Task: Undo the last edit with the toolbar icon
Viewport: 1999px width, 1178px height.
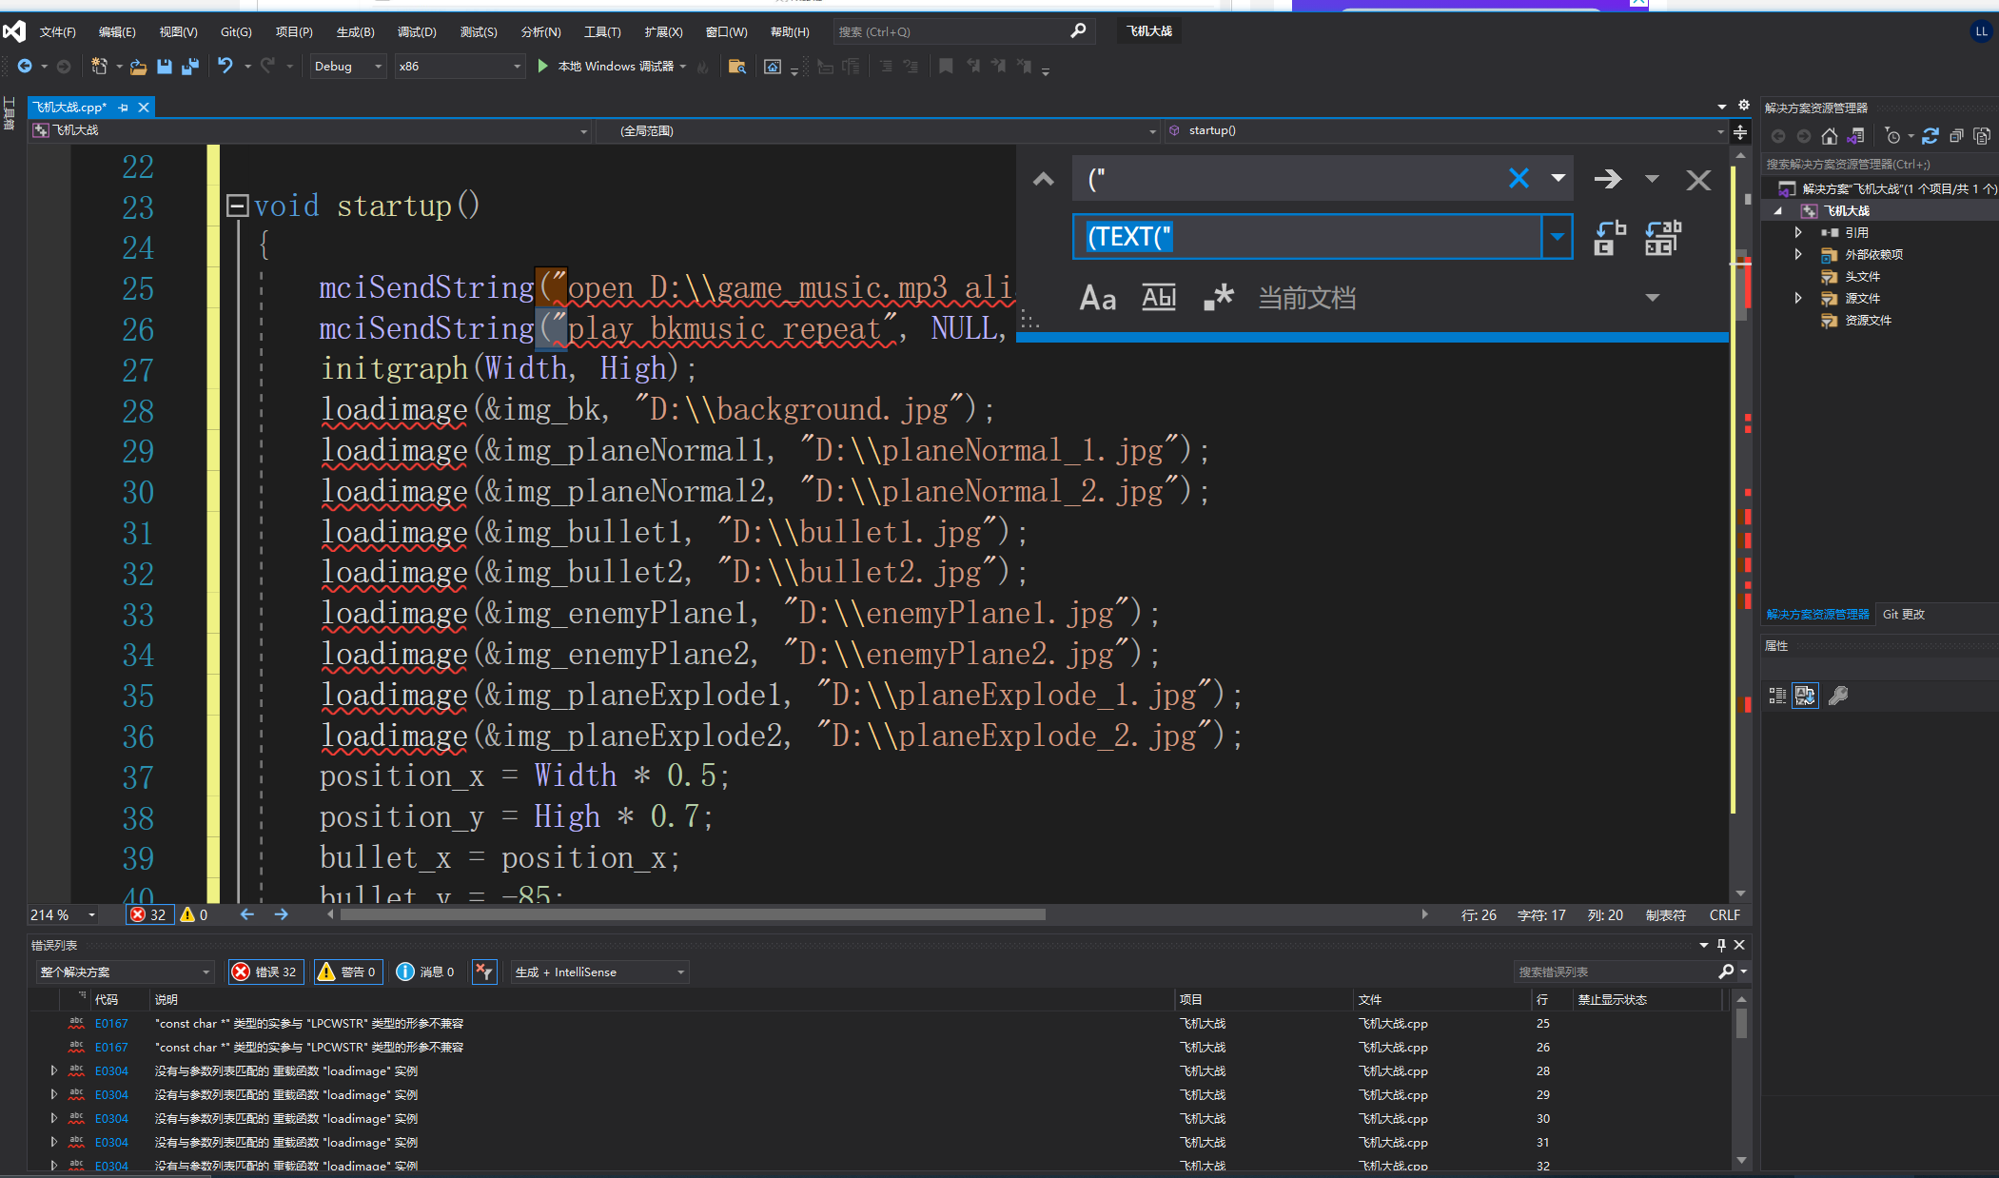Action: coord(225,66)
